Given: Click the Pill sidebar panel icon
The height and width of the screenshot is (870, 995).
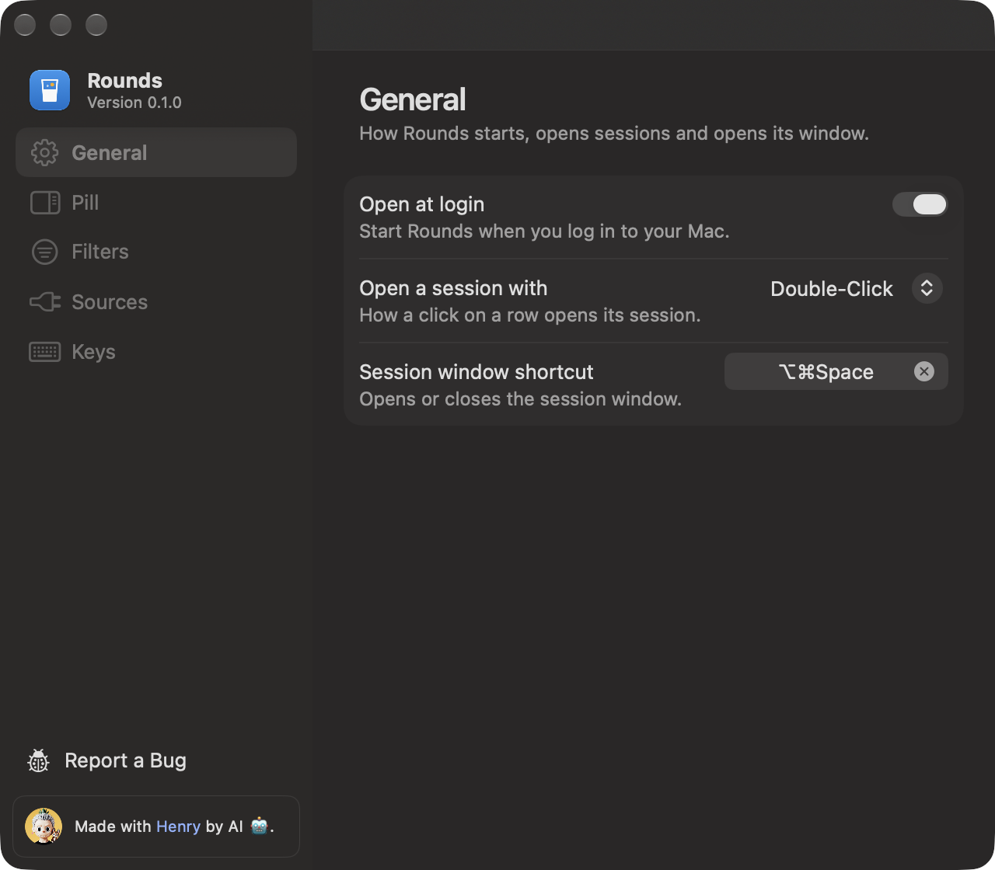Looking at the screenshot, I should (x=44, y=203).
